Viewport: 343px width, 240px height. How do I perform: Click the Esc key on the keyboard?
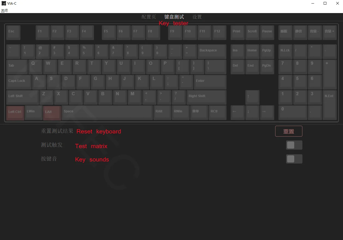tap(13, 33)
